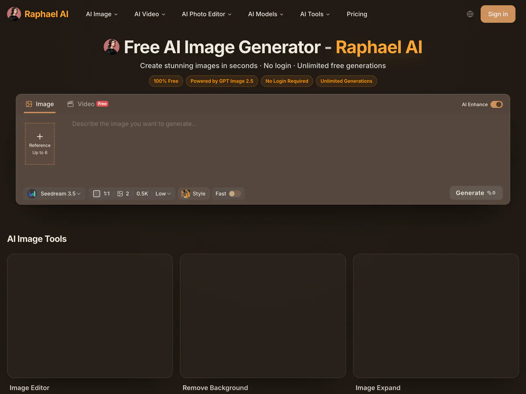Viewport: 526px width, 394px height.
Task: Click the Image tab picture icon
Action: pyautogui.click(x=29, y=104)
